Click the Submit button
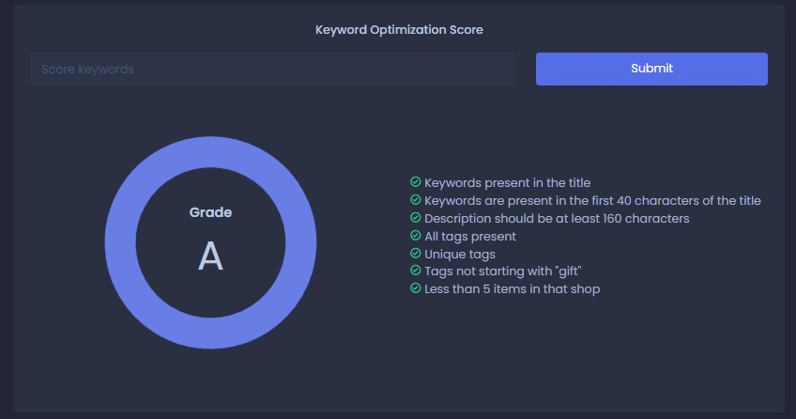 pos(651,69)
